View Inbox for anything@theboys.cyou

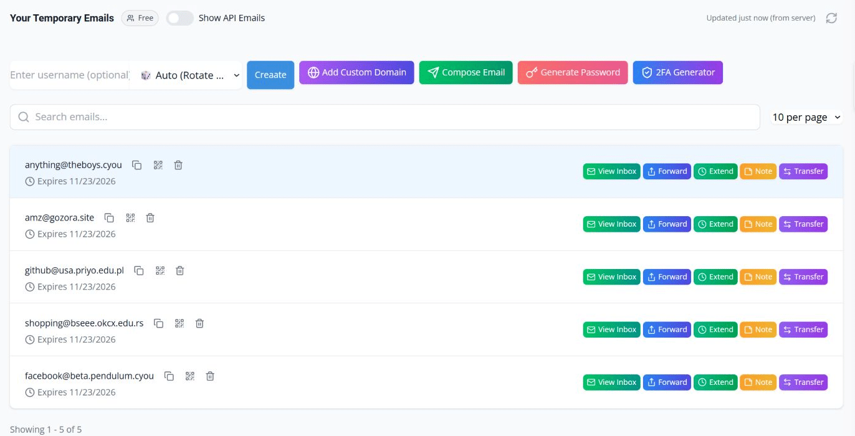[611, 171]
